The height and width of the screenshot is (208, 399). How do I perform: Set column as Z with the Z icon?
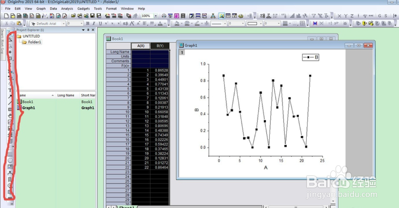point(352,16)
